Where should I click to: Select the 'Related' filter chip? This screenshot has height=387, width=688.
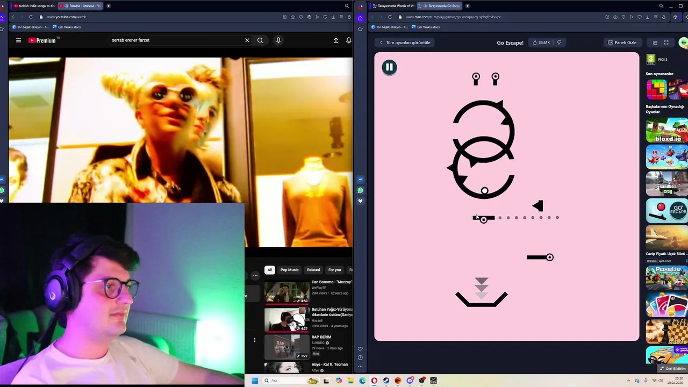coord(313,270)
